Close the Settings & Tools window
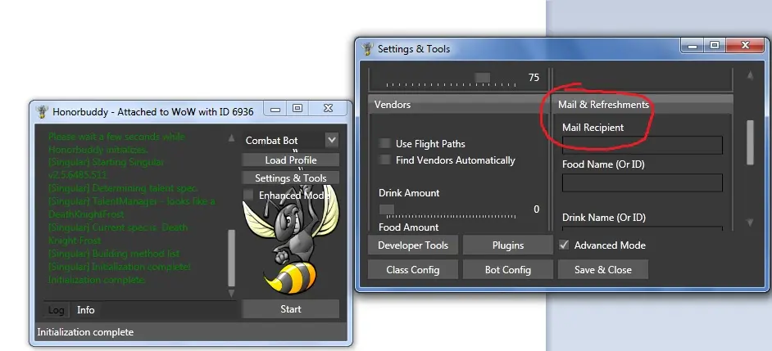Screen dimensions: 772x351 pos(745,46)
